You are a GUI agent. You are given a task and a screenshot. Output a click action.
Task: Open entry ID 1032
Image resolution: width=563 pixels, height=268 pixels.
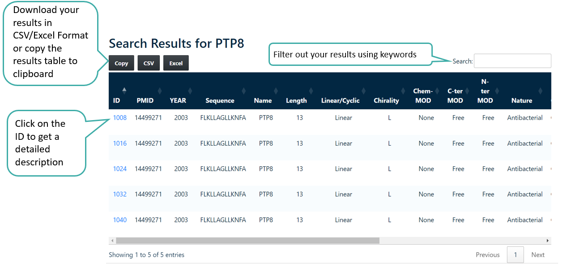point(119,195)
